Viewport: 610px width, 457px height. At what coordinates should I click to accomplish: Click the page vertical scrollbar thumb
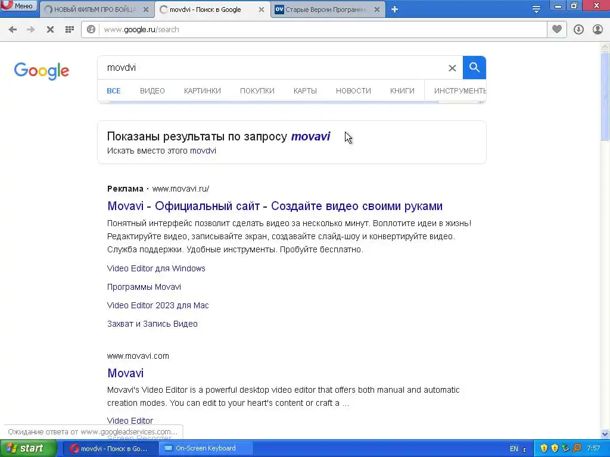click(605, 96)
